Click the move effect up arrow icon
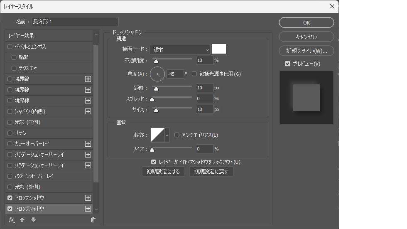 [22, 220]
